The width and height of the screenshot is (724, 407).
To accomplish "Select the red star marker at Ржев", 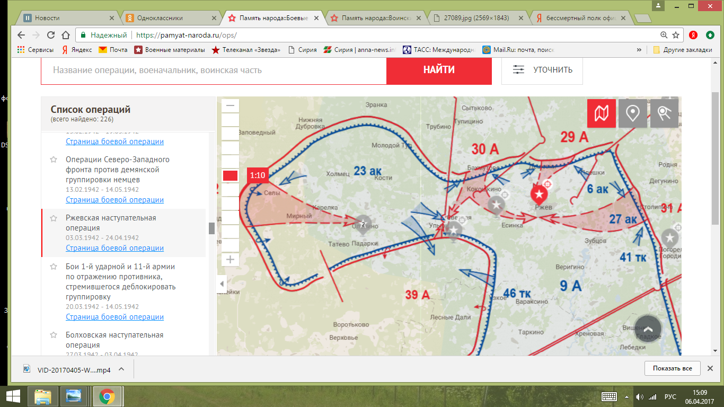I will pos(539,194).
